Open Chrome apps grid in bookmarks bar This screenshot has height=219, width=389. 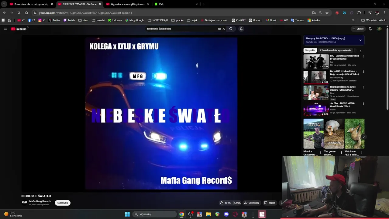[x=10, y=20]
